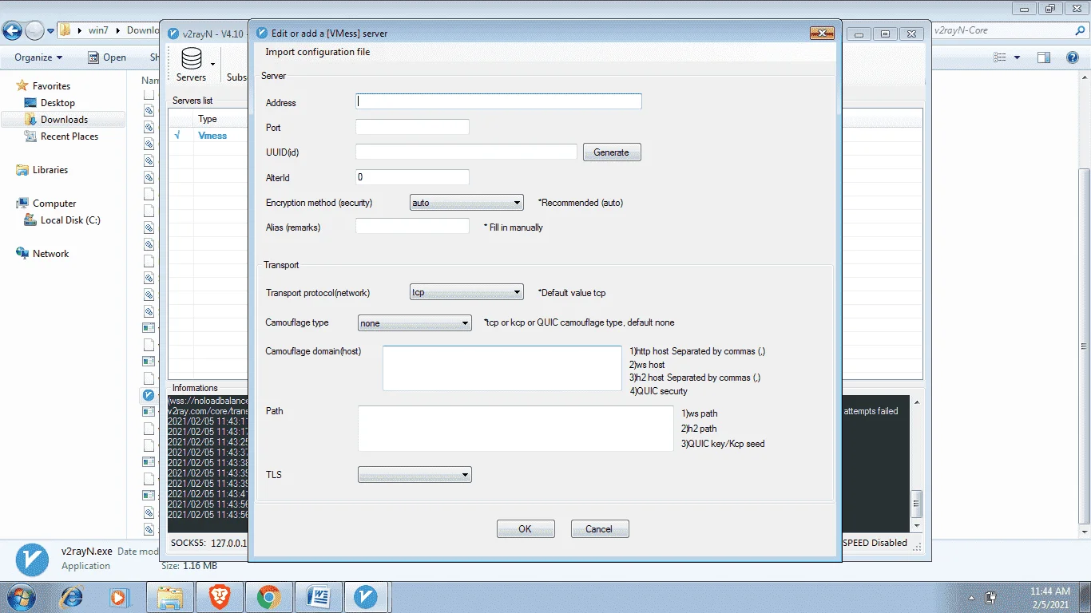Go back in Explorer

(12, 31)
